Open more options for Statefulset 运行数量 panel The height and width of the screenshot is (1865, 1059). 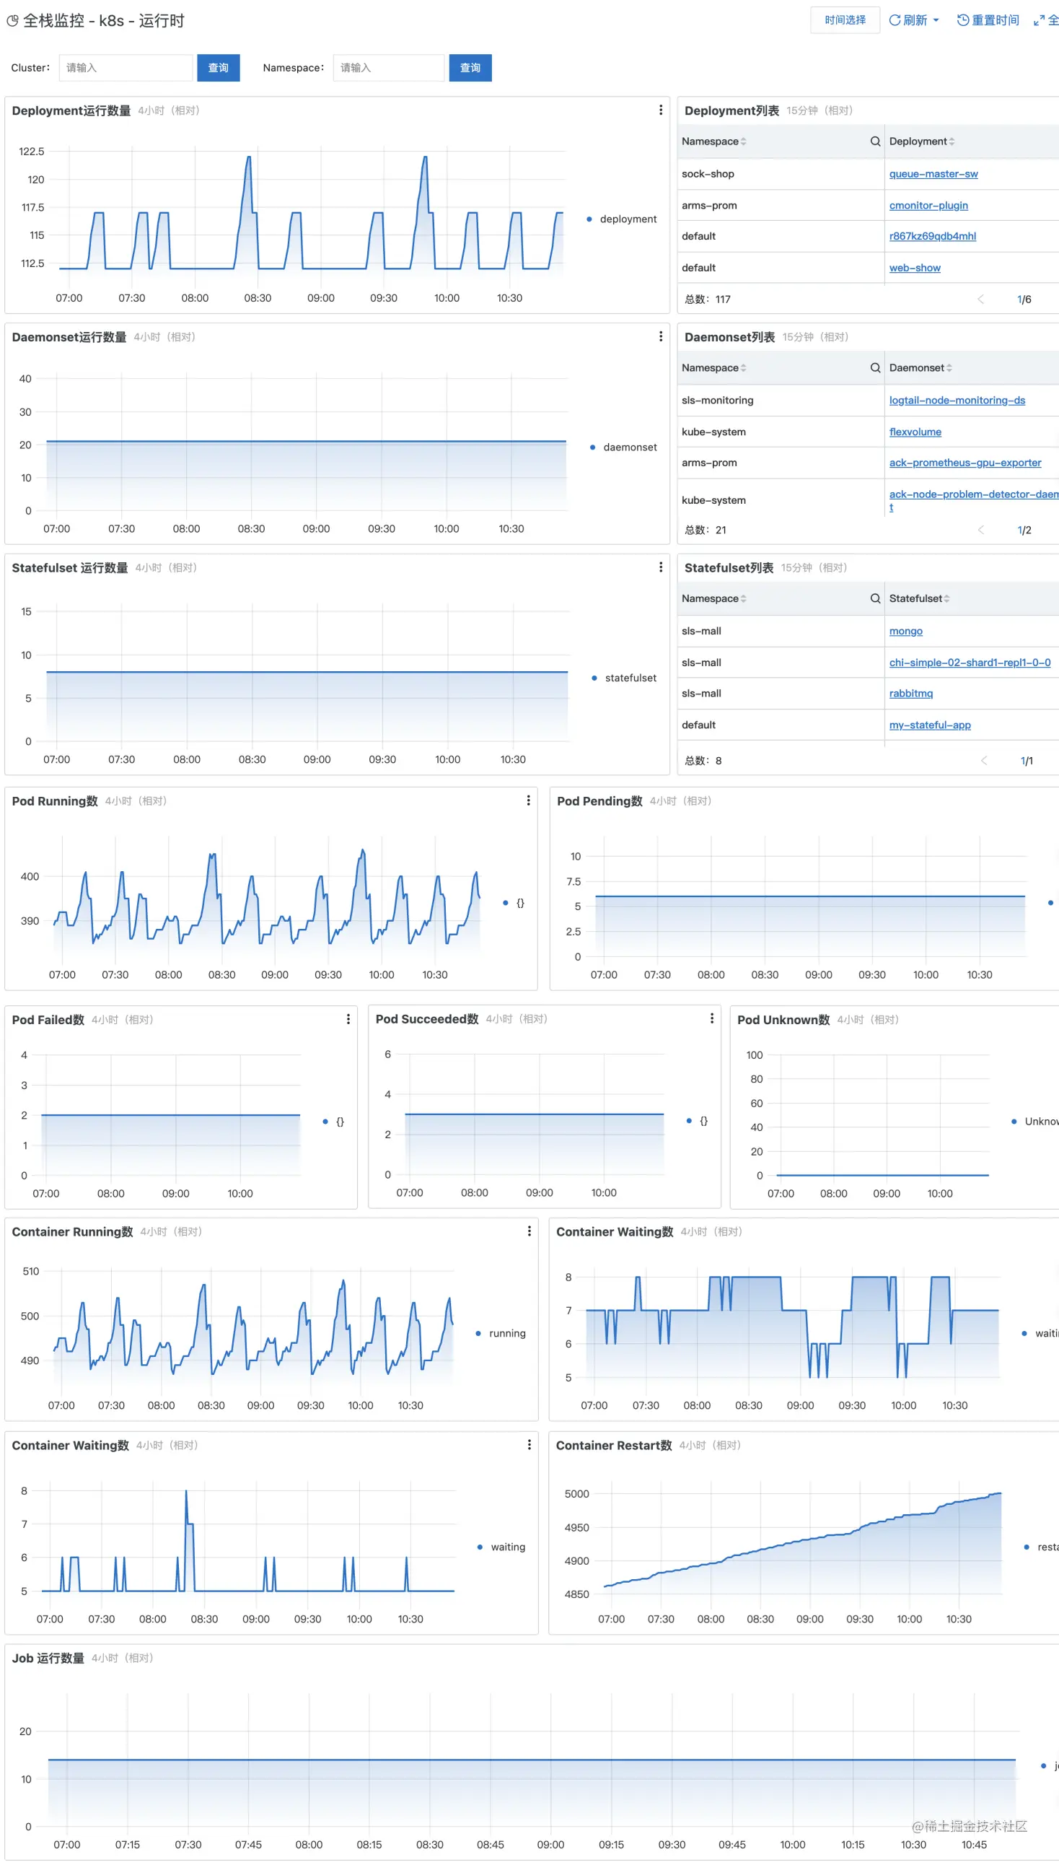[660, 567]
